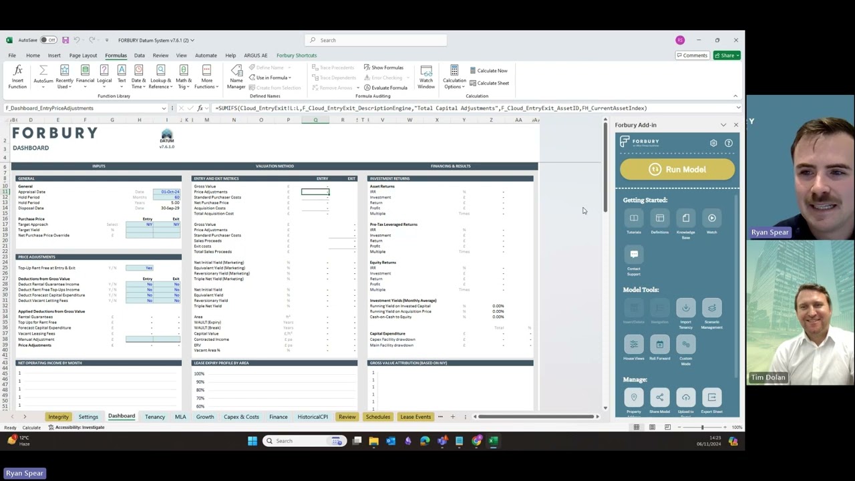Expand Math & Trig dropdown

coord(184,86)
